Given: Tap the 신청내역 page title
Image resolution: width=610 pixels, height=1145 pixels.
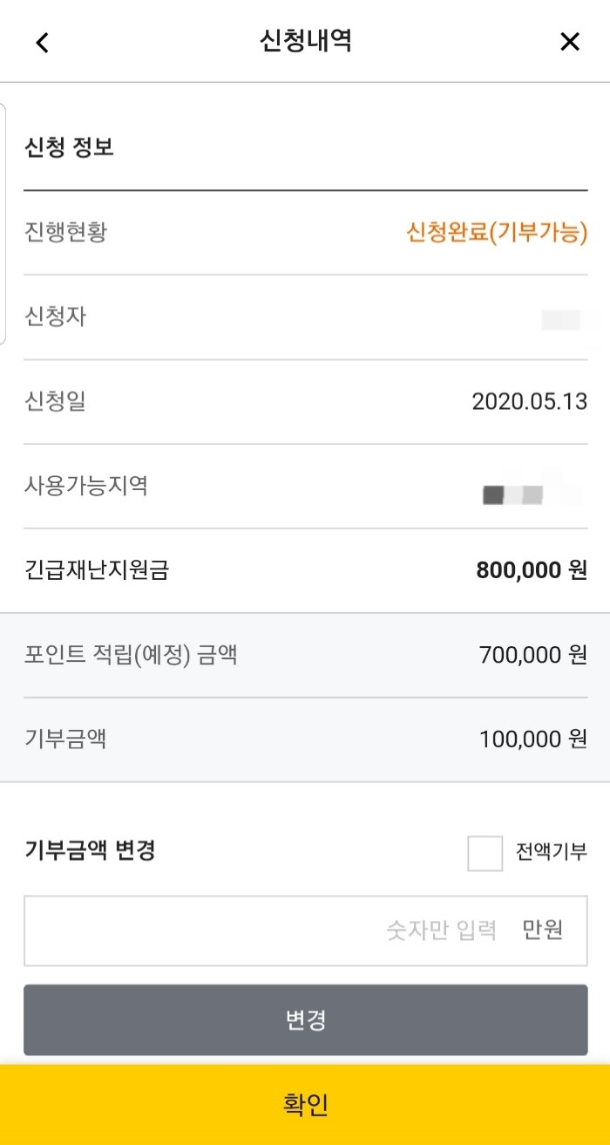Looking at the screenshot, I should (x=305, y=41).
